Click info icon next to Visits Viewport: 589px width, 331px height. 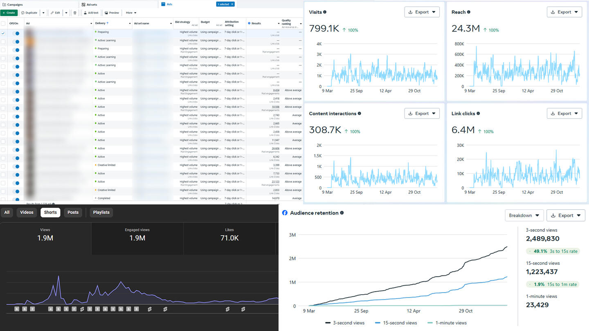click(325, 12)
